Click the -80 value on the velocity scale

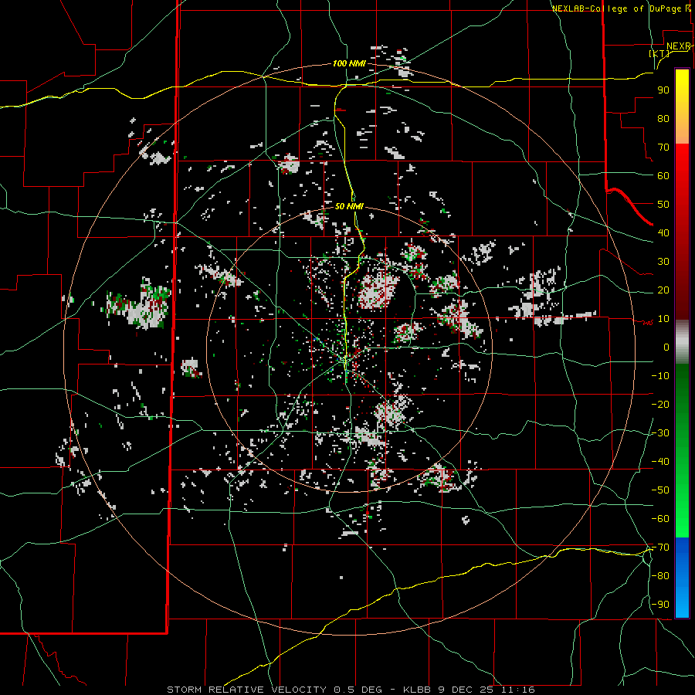(x=660, y=576)
